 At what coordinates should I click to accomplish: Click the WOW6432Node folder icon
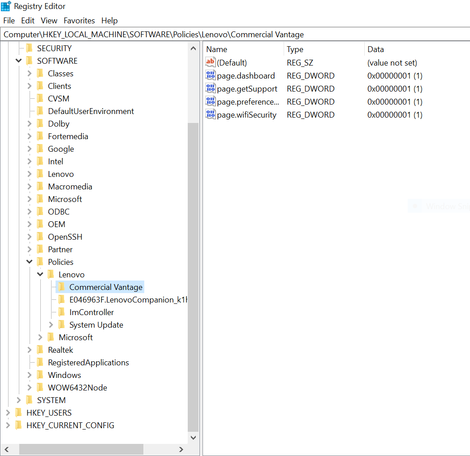pyautogui.click(x=40, y=387)
